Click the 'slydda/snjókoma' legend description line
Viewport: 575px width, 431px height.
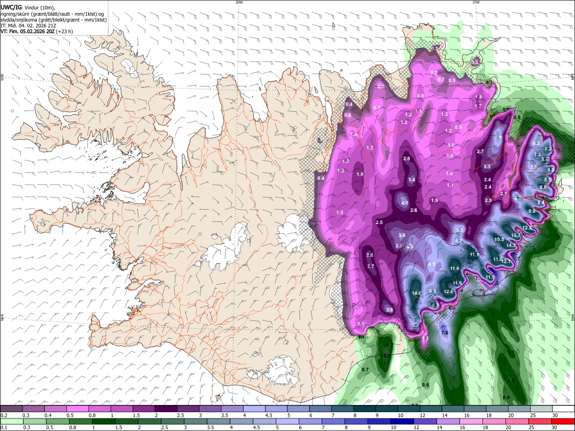[53, 19]
